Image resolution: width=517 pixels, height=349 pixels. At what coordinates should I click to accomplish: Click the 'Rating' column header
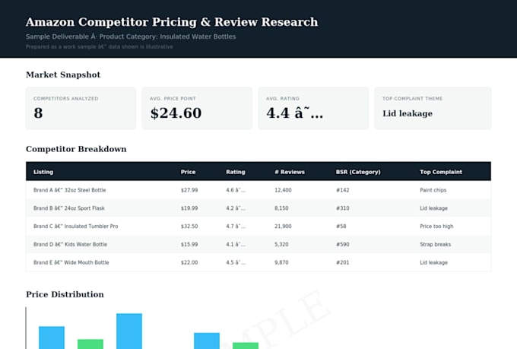coord(236,172)
